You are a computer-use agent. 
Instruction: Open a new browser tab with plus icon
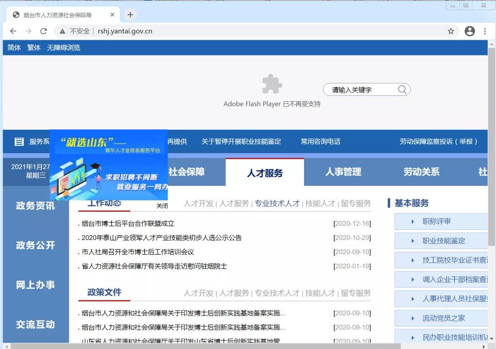[130, 14]
